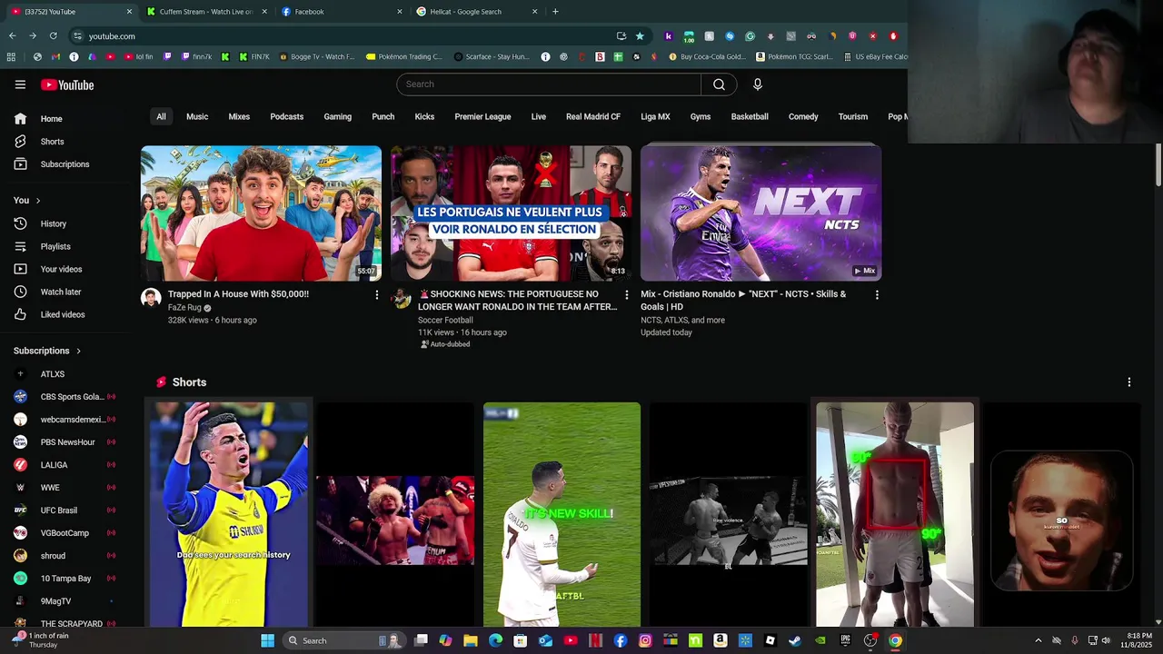Screen dimensions: 1163x654
Task: Open the NEXT NCTS mix thumbnail
Action: (x=760, y=213)
